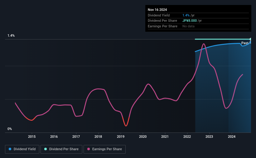This screenshot has height=158, width=256.
Task: Toggle the Dividend Yield legend series
Action: (22, 149)
